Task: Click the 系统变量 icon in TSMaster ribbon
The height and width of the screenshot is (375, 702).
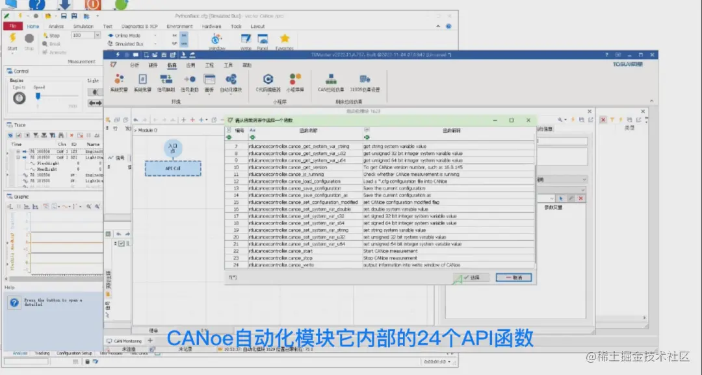Action: pos(119,80)
